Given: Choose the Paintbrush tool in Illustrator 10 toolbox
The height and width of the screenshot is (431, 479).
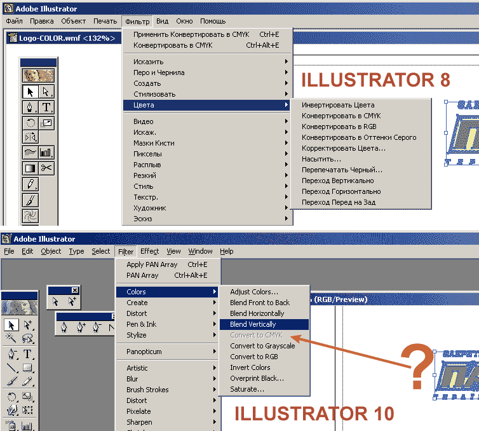Looking at the screenshot, I should pos(11,381).
